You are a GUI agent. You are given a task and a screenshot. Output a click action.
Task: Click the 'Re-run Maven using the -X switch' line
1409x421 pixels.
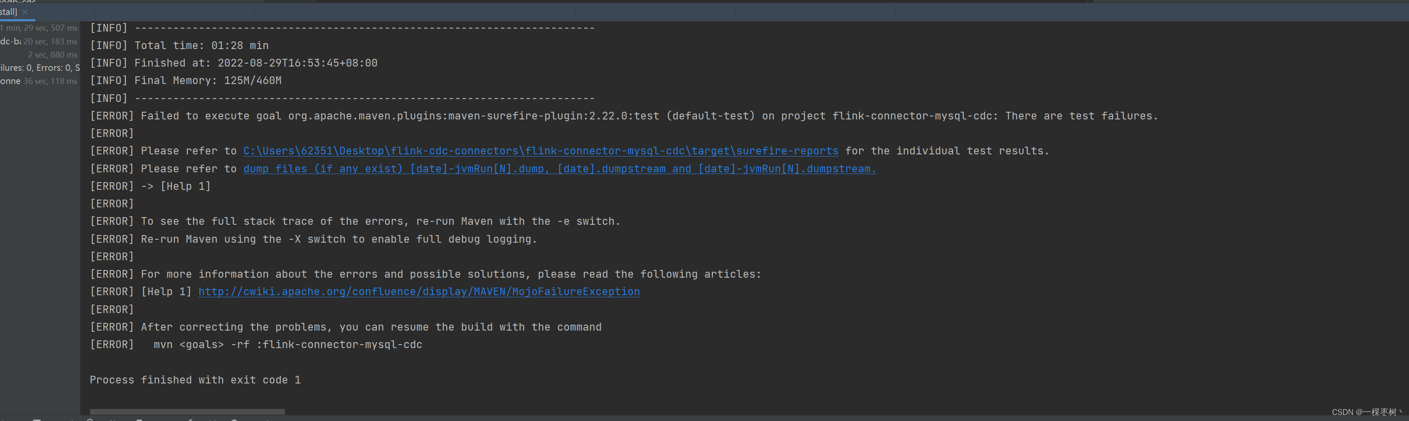(x=313, y=239)
